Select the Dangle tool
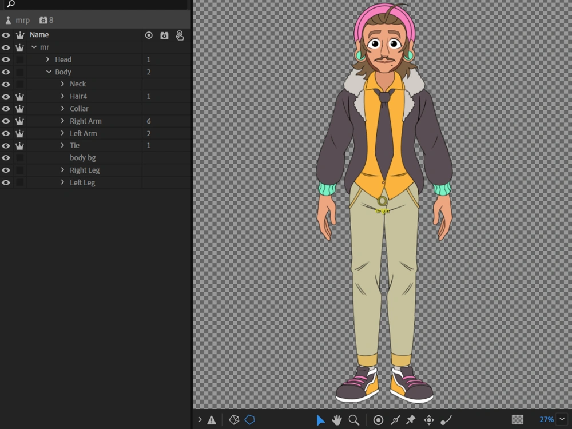The width and height of the screenshot is (572, 429). click(x=445, y=419)
